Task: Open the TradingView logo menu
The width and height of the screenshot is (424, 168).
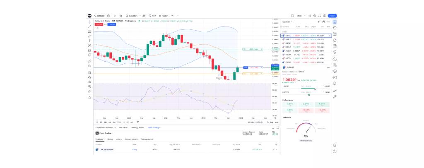Action: [89, 16]
